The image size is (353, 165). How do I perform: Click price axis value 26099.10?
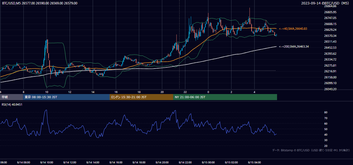coord(330,83)
